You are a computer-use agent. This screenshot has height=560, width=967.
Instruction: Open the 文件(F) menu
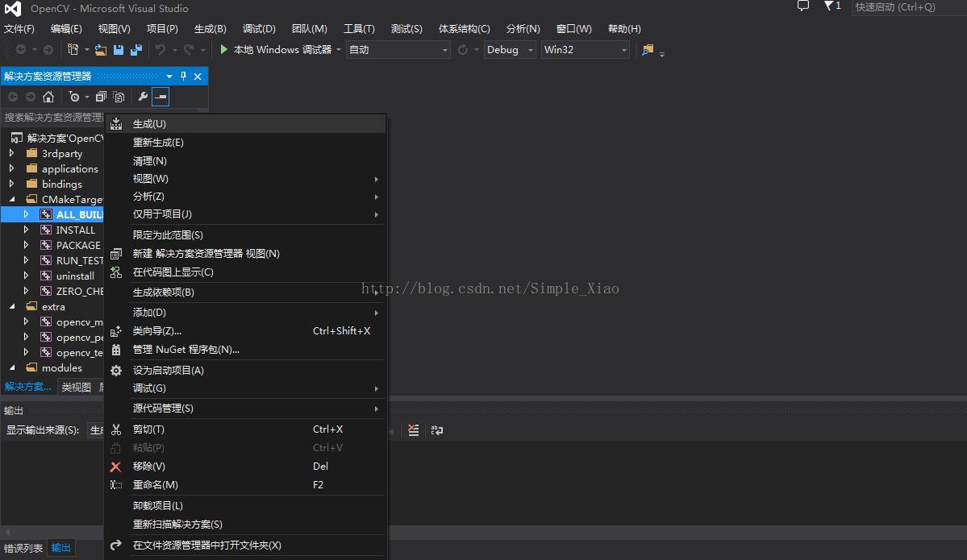(19, 29)
